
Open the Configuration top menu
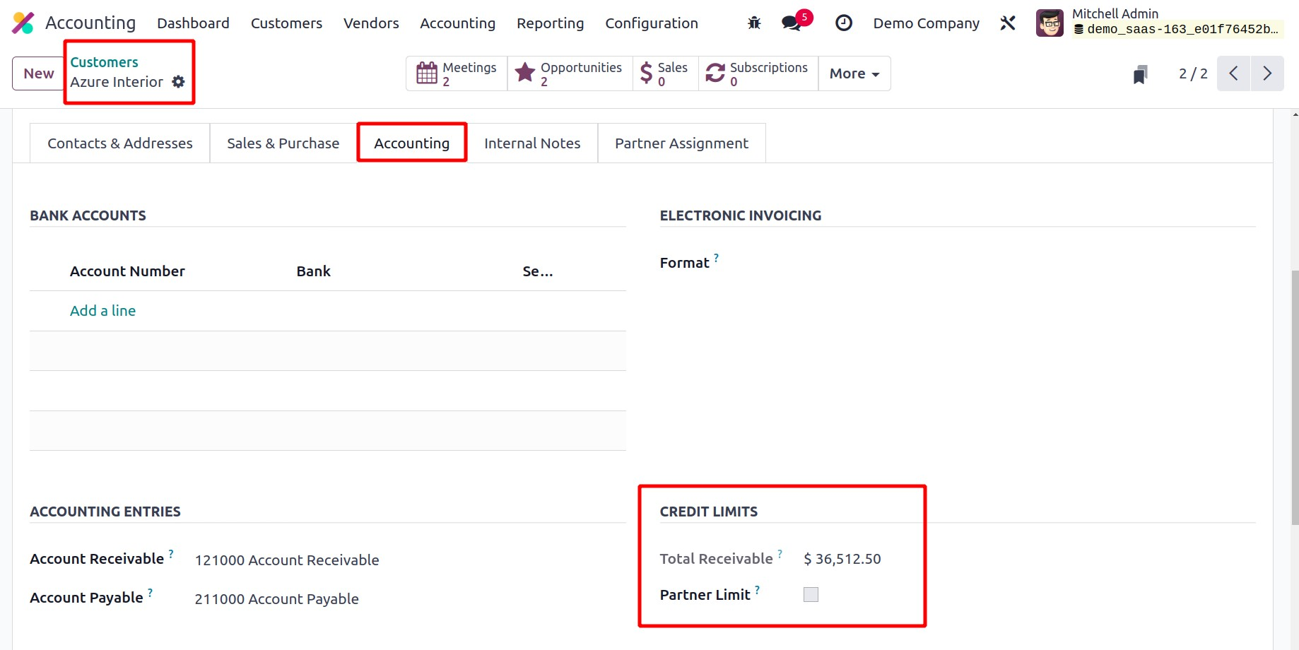pos(651,23)
